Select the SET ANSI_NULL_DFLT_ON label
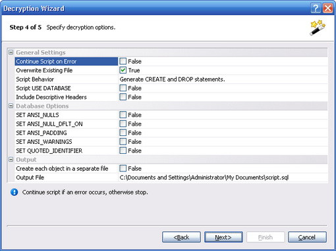This screenshot has width=336, height=251. [x=49, y=124]
